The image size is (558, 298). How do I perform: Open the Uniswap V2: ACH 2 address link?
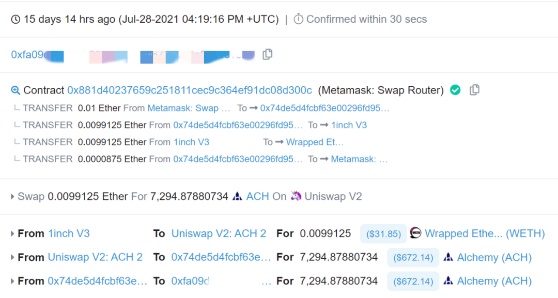tap(219, 233)
